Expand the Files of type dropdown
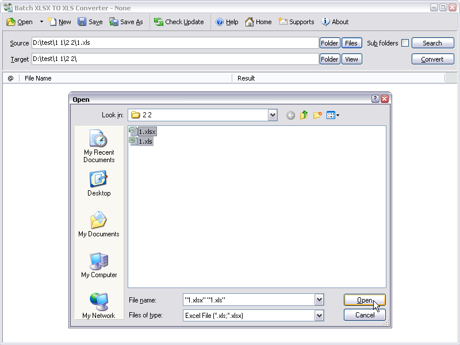The width and height of the screenshot is (460, 345). click(319, 316)
